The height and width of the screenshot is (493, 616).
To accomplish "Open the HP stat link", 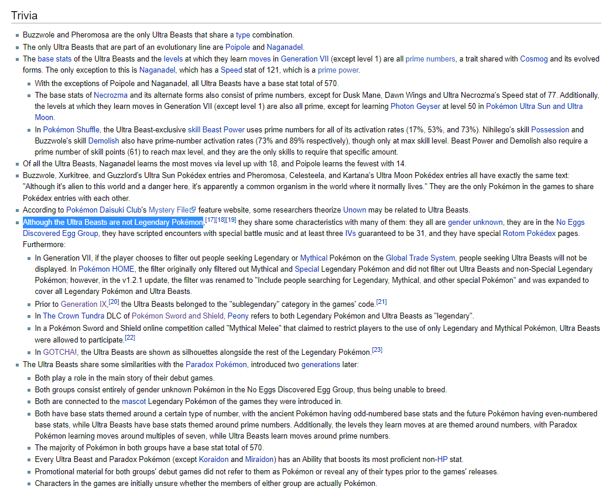I will (442, 460).
